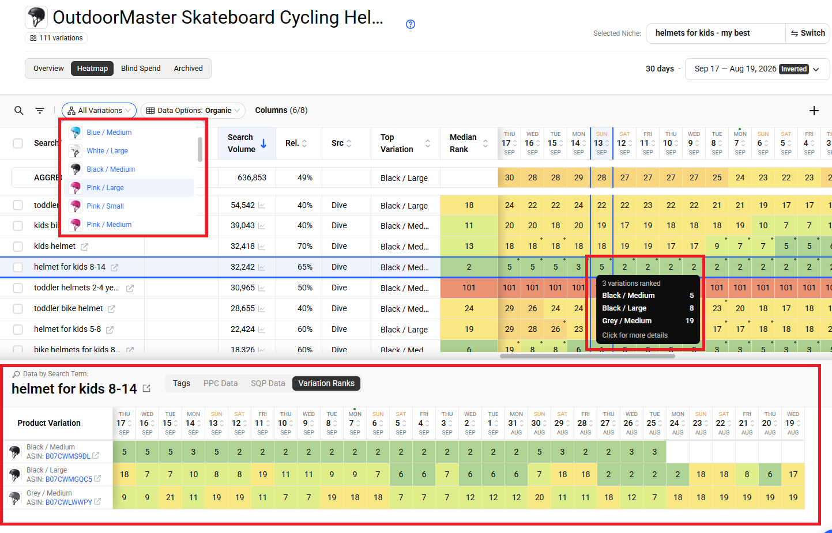Tick the 'toddler helmets 2-4 ye...' checkbox

18,288
